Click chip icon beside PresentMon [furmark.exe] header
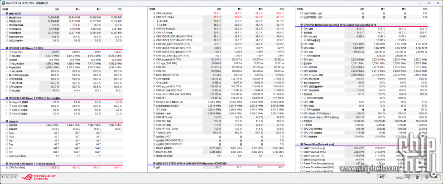This screenshot has height=184, width=443. click(302, 144)
